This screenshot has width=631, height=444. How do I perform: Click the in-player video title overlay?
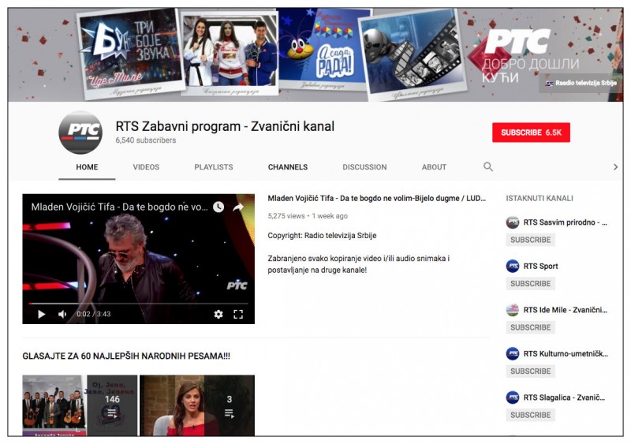[x=120, y=207]
